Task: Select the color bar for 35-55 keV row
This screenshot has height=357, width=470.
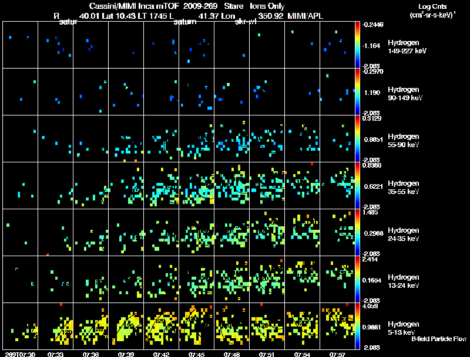Action: tap(357, 185)
